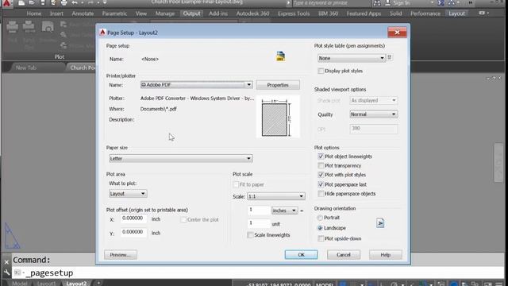The image size is (508, 286).
Task: Open the plot style table dropdown (None)
Action: (351, 58)
